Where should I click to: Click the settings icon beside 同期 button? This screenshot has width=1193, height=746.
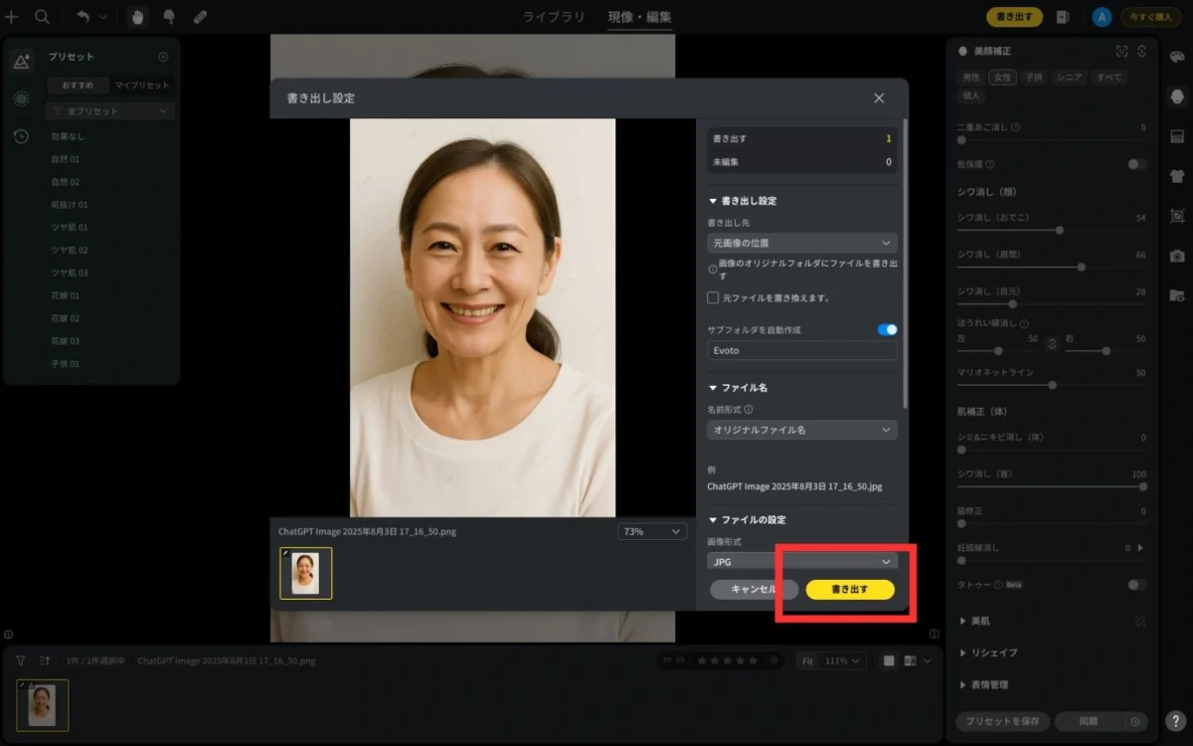[1135, 721]
